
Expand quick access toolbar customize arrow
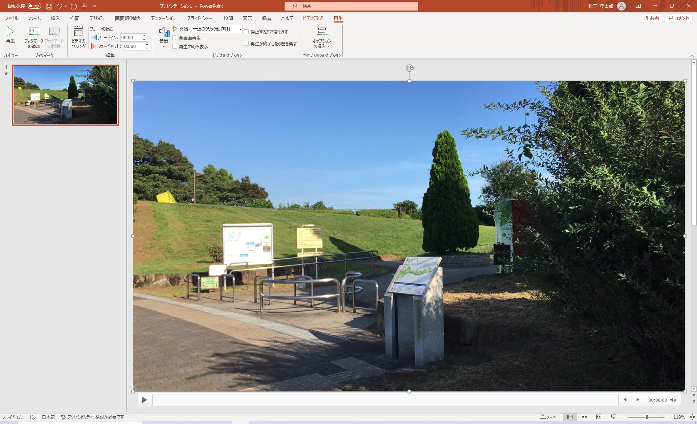pyautogui.click(x=94, y=6)
